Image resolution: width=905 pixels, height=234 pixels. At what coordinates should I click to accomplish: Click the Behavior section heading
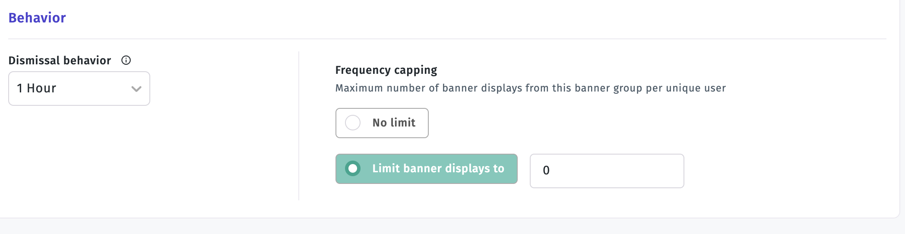pos(37,18)
